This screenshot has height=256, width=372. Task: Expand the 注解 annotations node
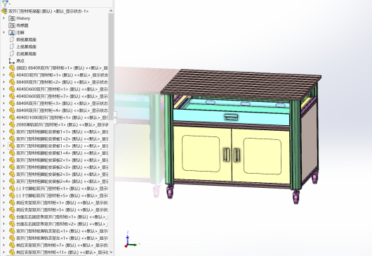tap(4, 32)
